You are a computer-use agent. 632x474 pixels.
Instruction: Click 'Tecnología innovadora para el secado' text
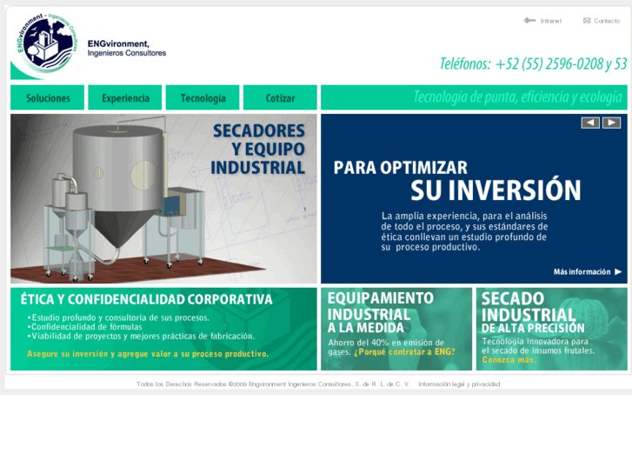pos(538,346)
